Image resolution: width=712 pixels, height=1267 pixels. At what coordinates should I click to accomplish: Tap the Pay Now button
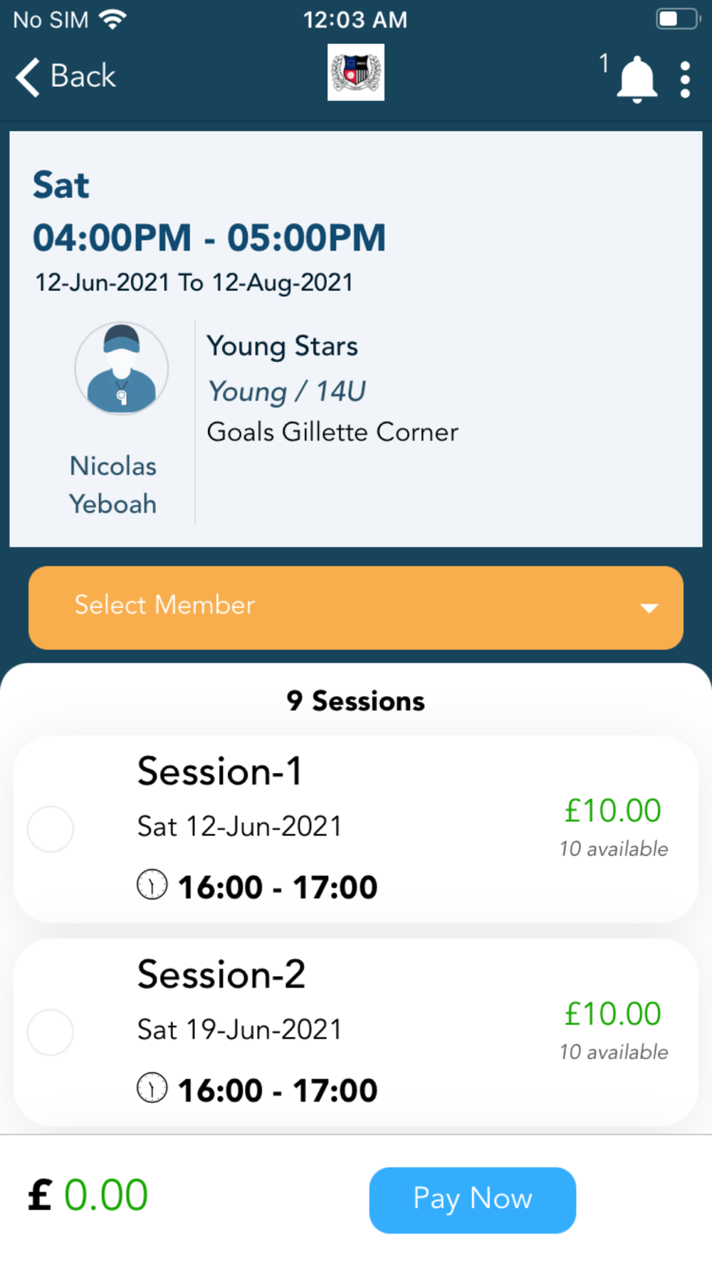pos(473,1200)
